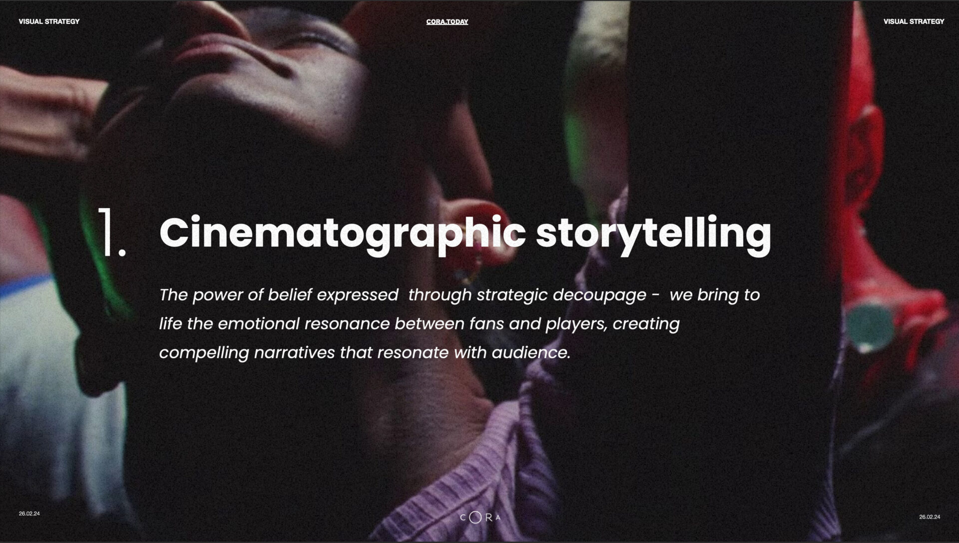Select the bottom-left 26.02.24 date
This screenshot has width=959, height=543.
[29, 514]
